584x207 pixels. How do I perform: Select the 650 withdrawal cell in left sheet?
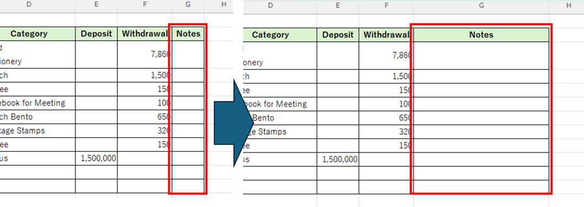[x=145, y=117]
